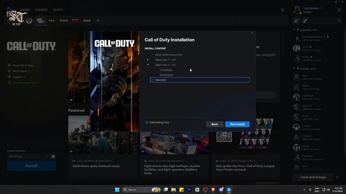This screenshot has height=194, width=346.
Task: Open Task View on the taskbar
Action: [166, 190]
